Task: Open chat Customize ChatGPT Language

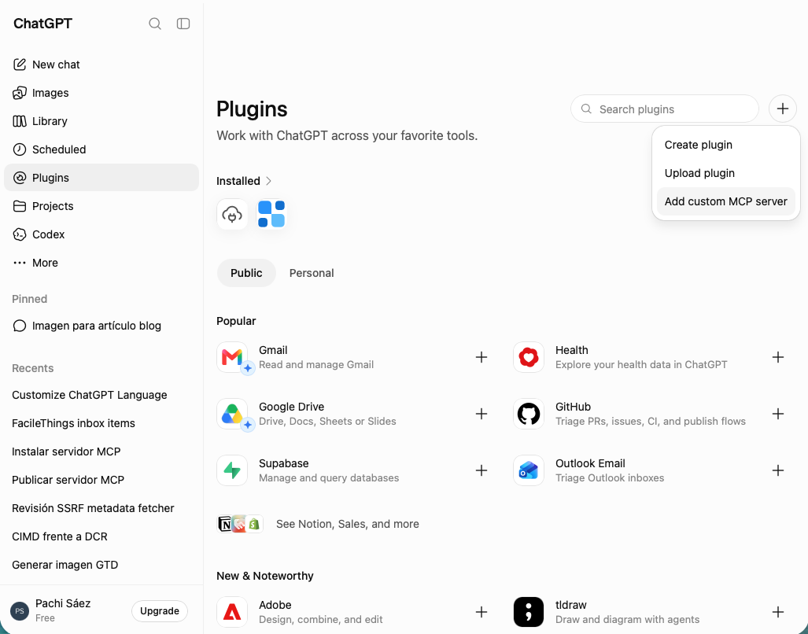Action: (101, 395)
